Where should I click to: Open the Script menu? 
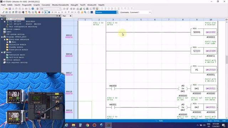coord(36,5)
